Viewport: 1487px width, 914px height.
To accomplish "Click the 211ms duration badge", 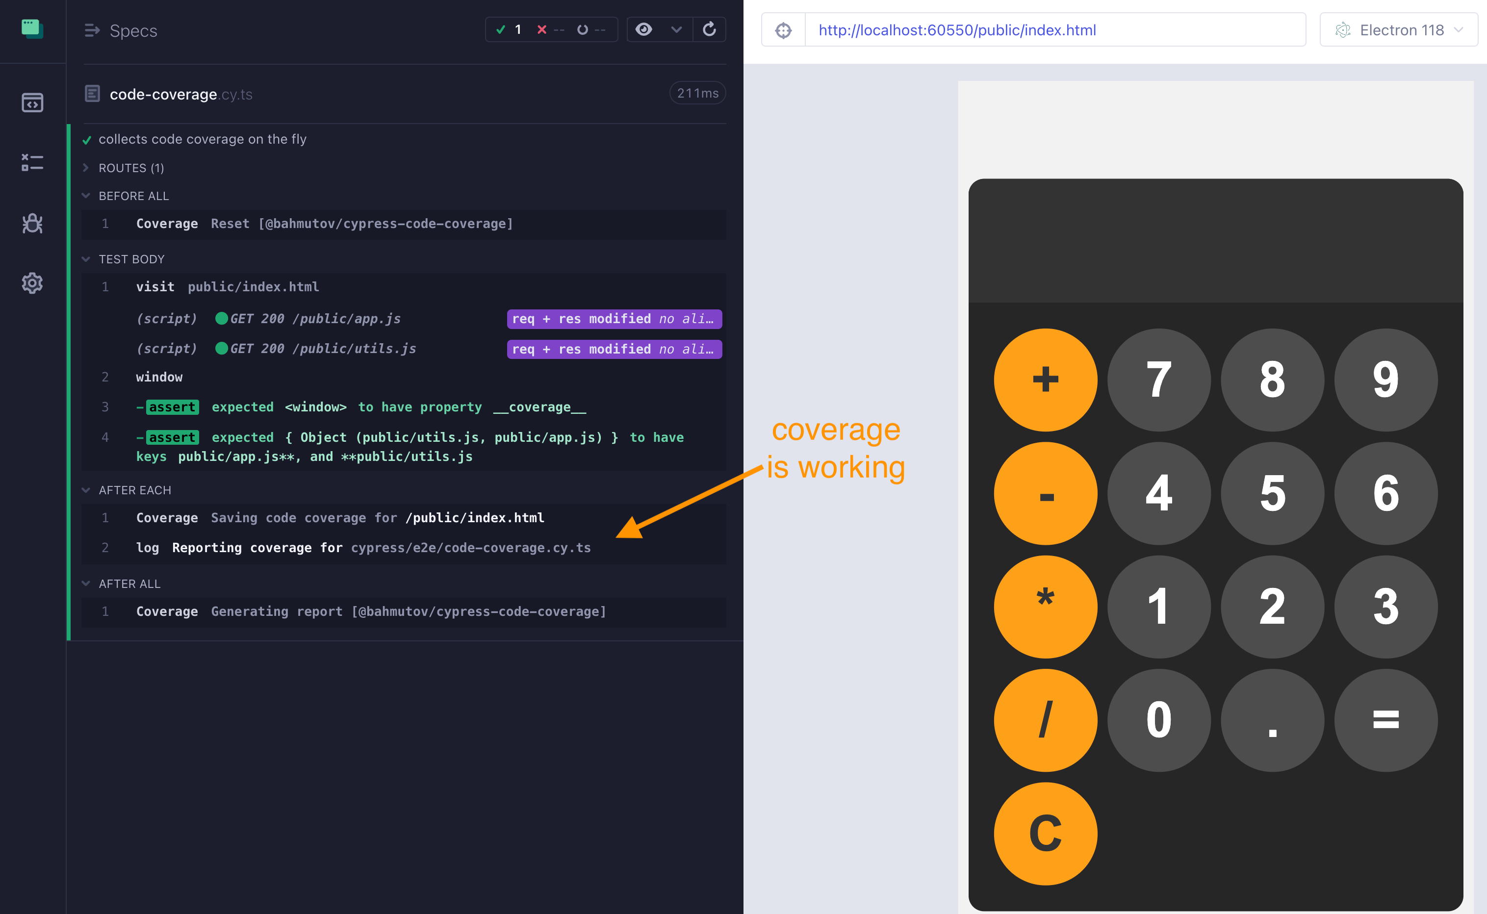I will pos(697,93).
